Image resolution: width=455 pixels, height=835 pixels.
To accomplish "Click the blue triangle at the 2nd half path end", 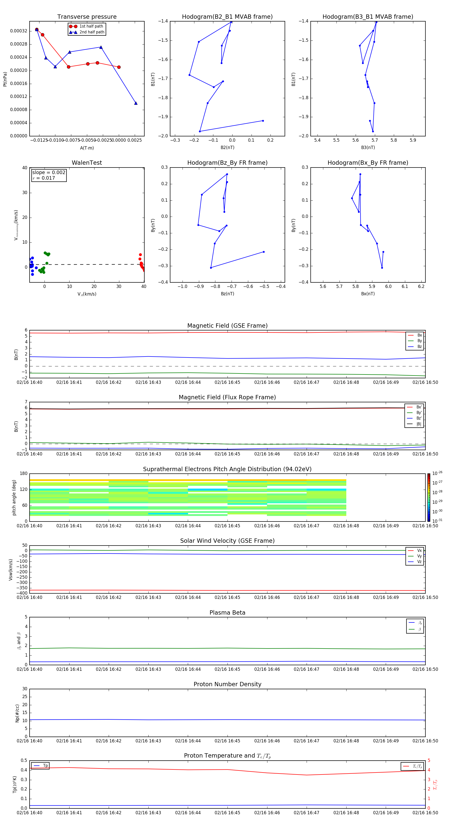I will pos(136,103).
